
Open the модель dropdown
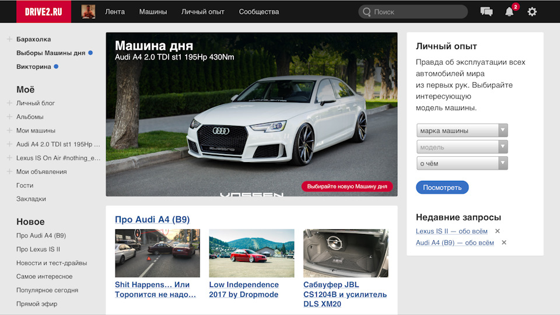click(x=462, y=147)
